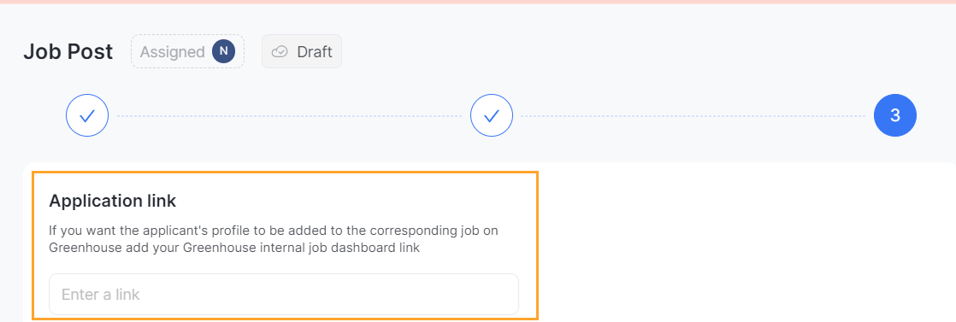Return to the second completed step circle
This screenshot has height=322, width=956.
492,115
